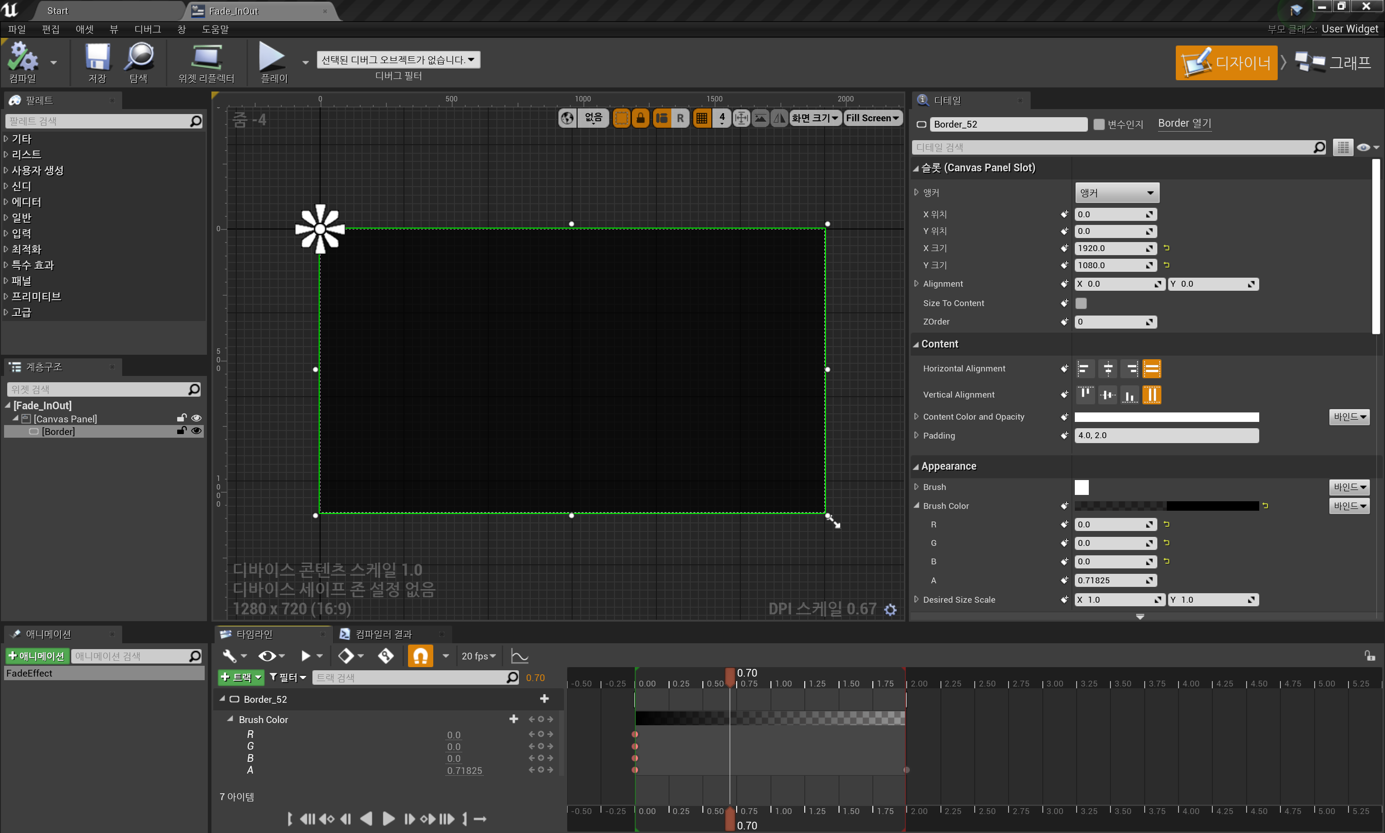Screen dimensions: 1385x833
Task: Open the 20 fps frame rate dropdown
Action: pyautogui.click(x=478, y=655)
